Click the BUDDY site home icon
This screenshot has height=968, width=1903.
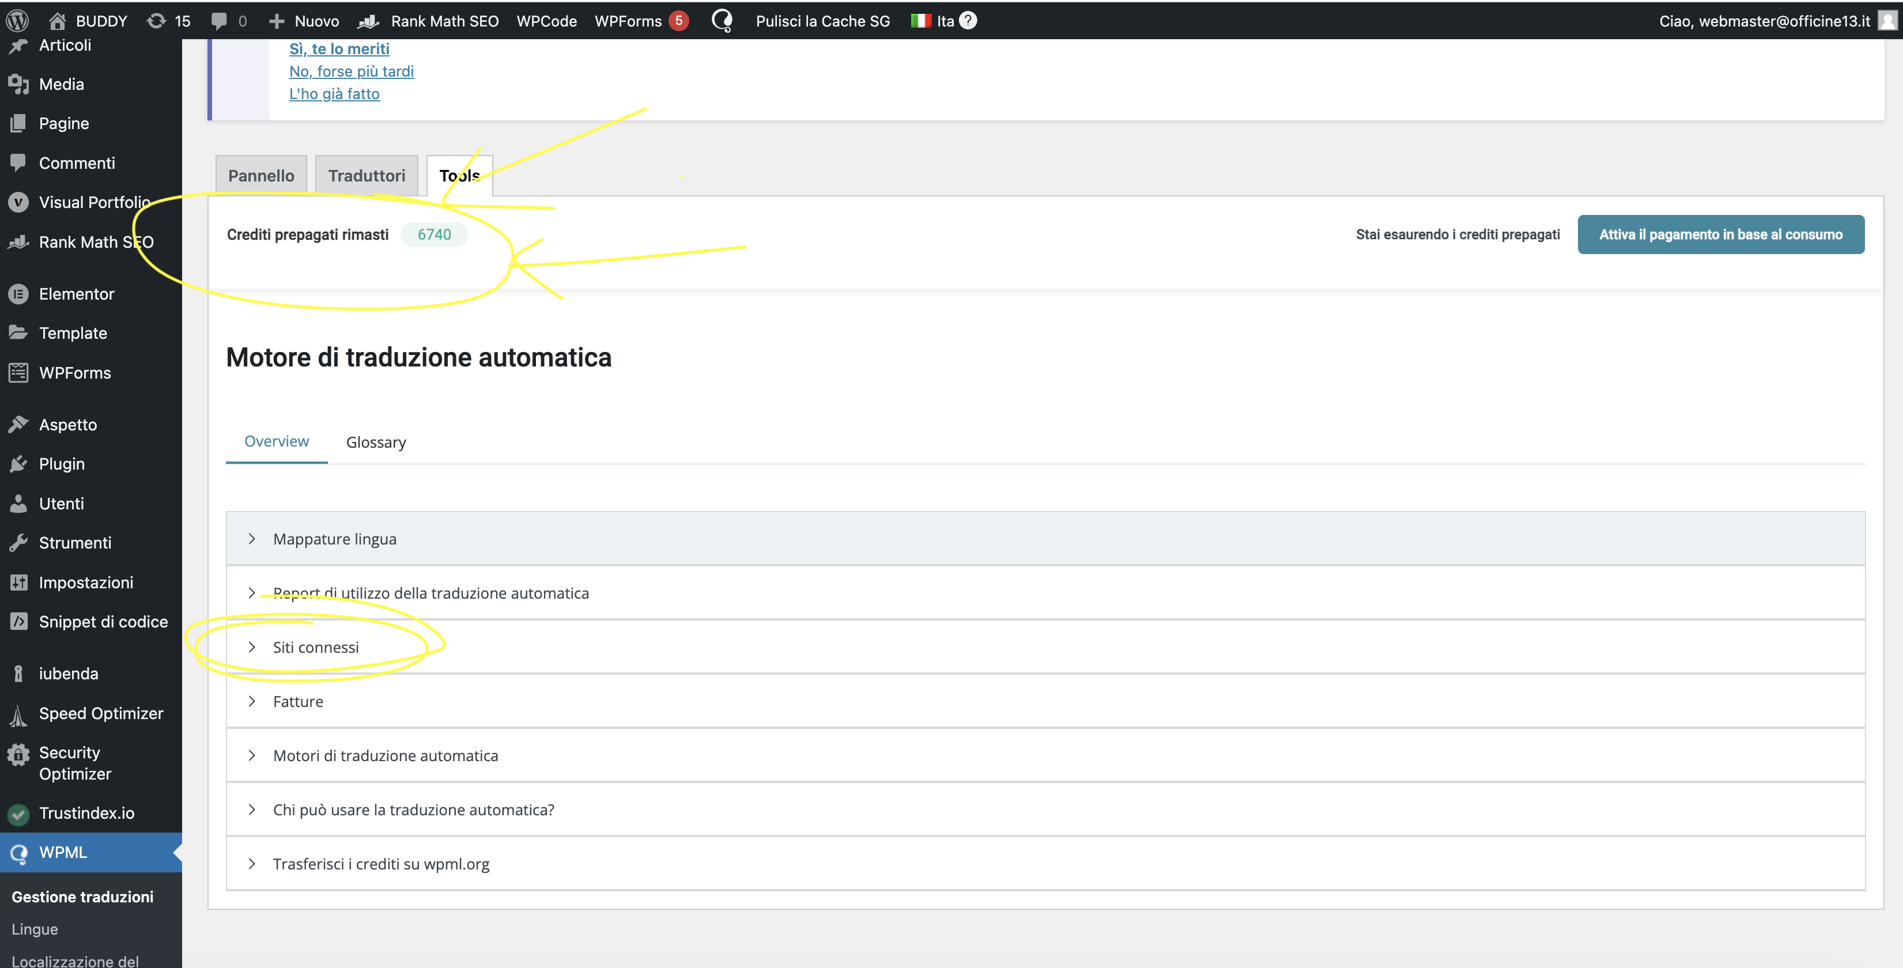58,21
